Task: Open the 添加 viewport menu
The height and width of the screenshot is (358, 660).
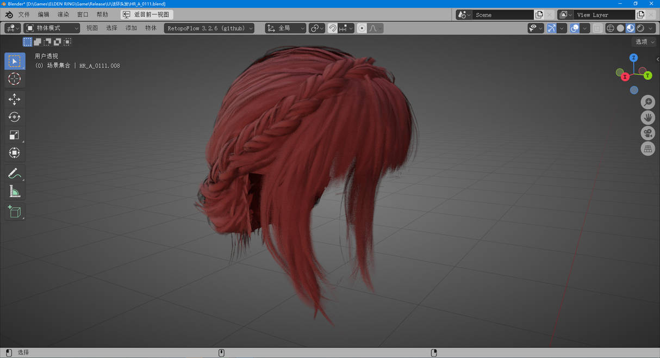Action: click(x=131, y=28)
